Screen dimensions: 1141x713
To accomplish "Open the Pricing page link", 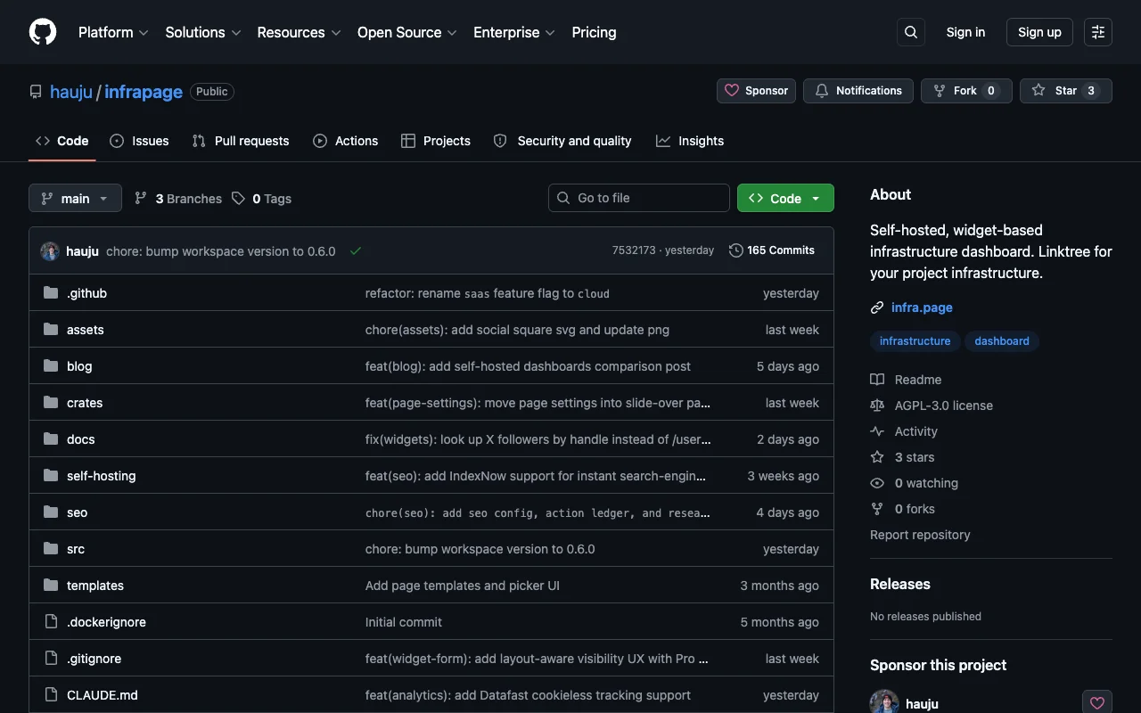I will point(594,32).
